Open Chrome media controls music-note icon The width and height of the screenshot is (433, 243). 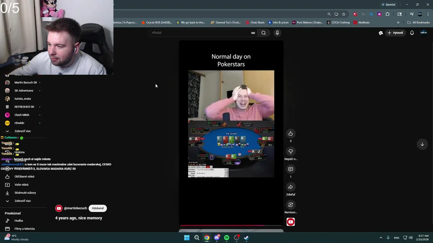coord(412,14)
